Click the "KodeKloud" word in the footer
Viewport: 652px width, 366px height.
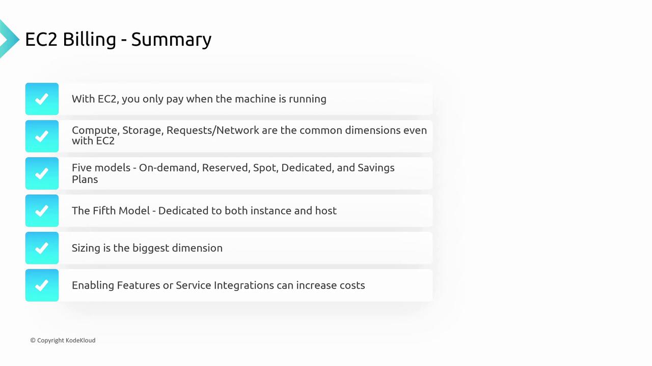pyautogui.click(x=80, y=341)
